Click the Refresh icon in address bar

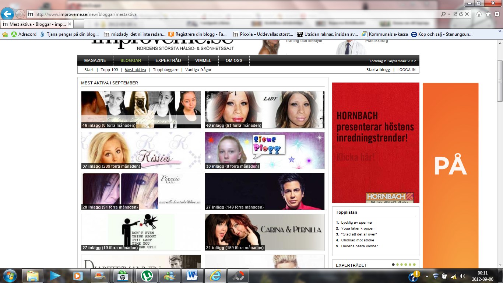pos(461,14)
